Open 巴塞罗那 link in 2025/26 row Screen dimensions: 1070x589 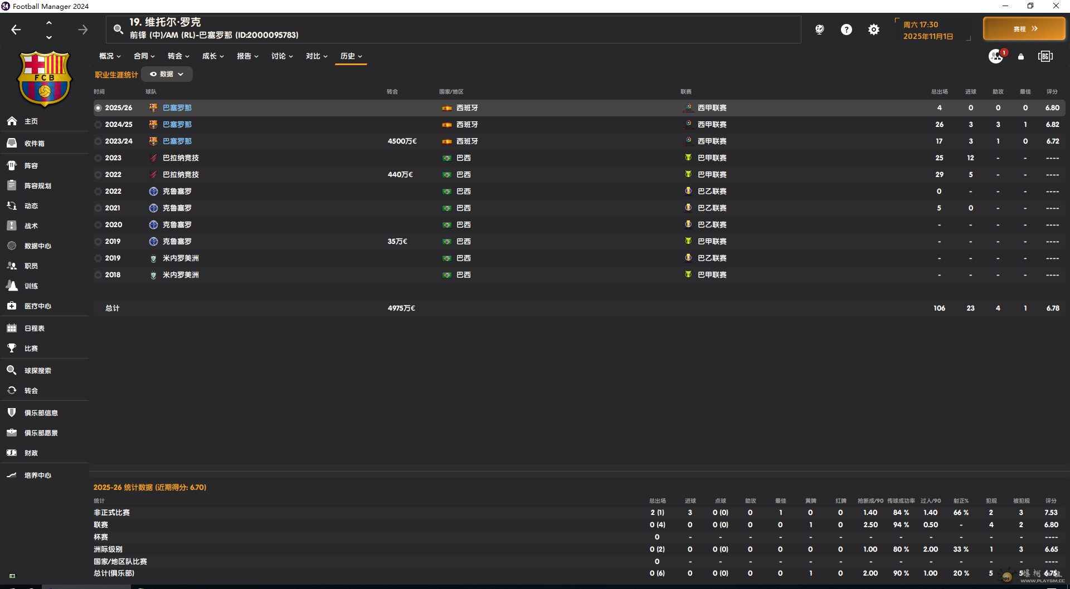(x=177, y=108)
